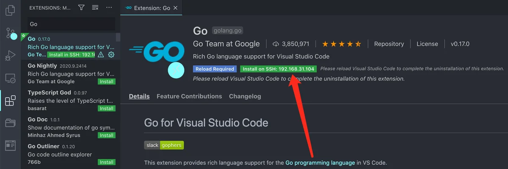Click Install in SSH button for Go

tap(71, 55)
